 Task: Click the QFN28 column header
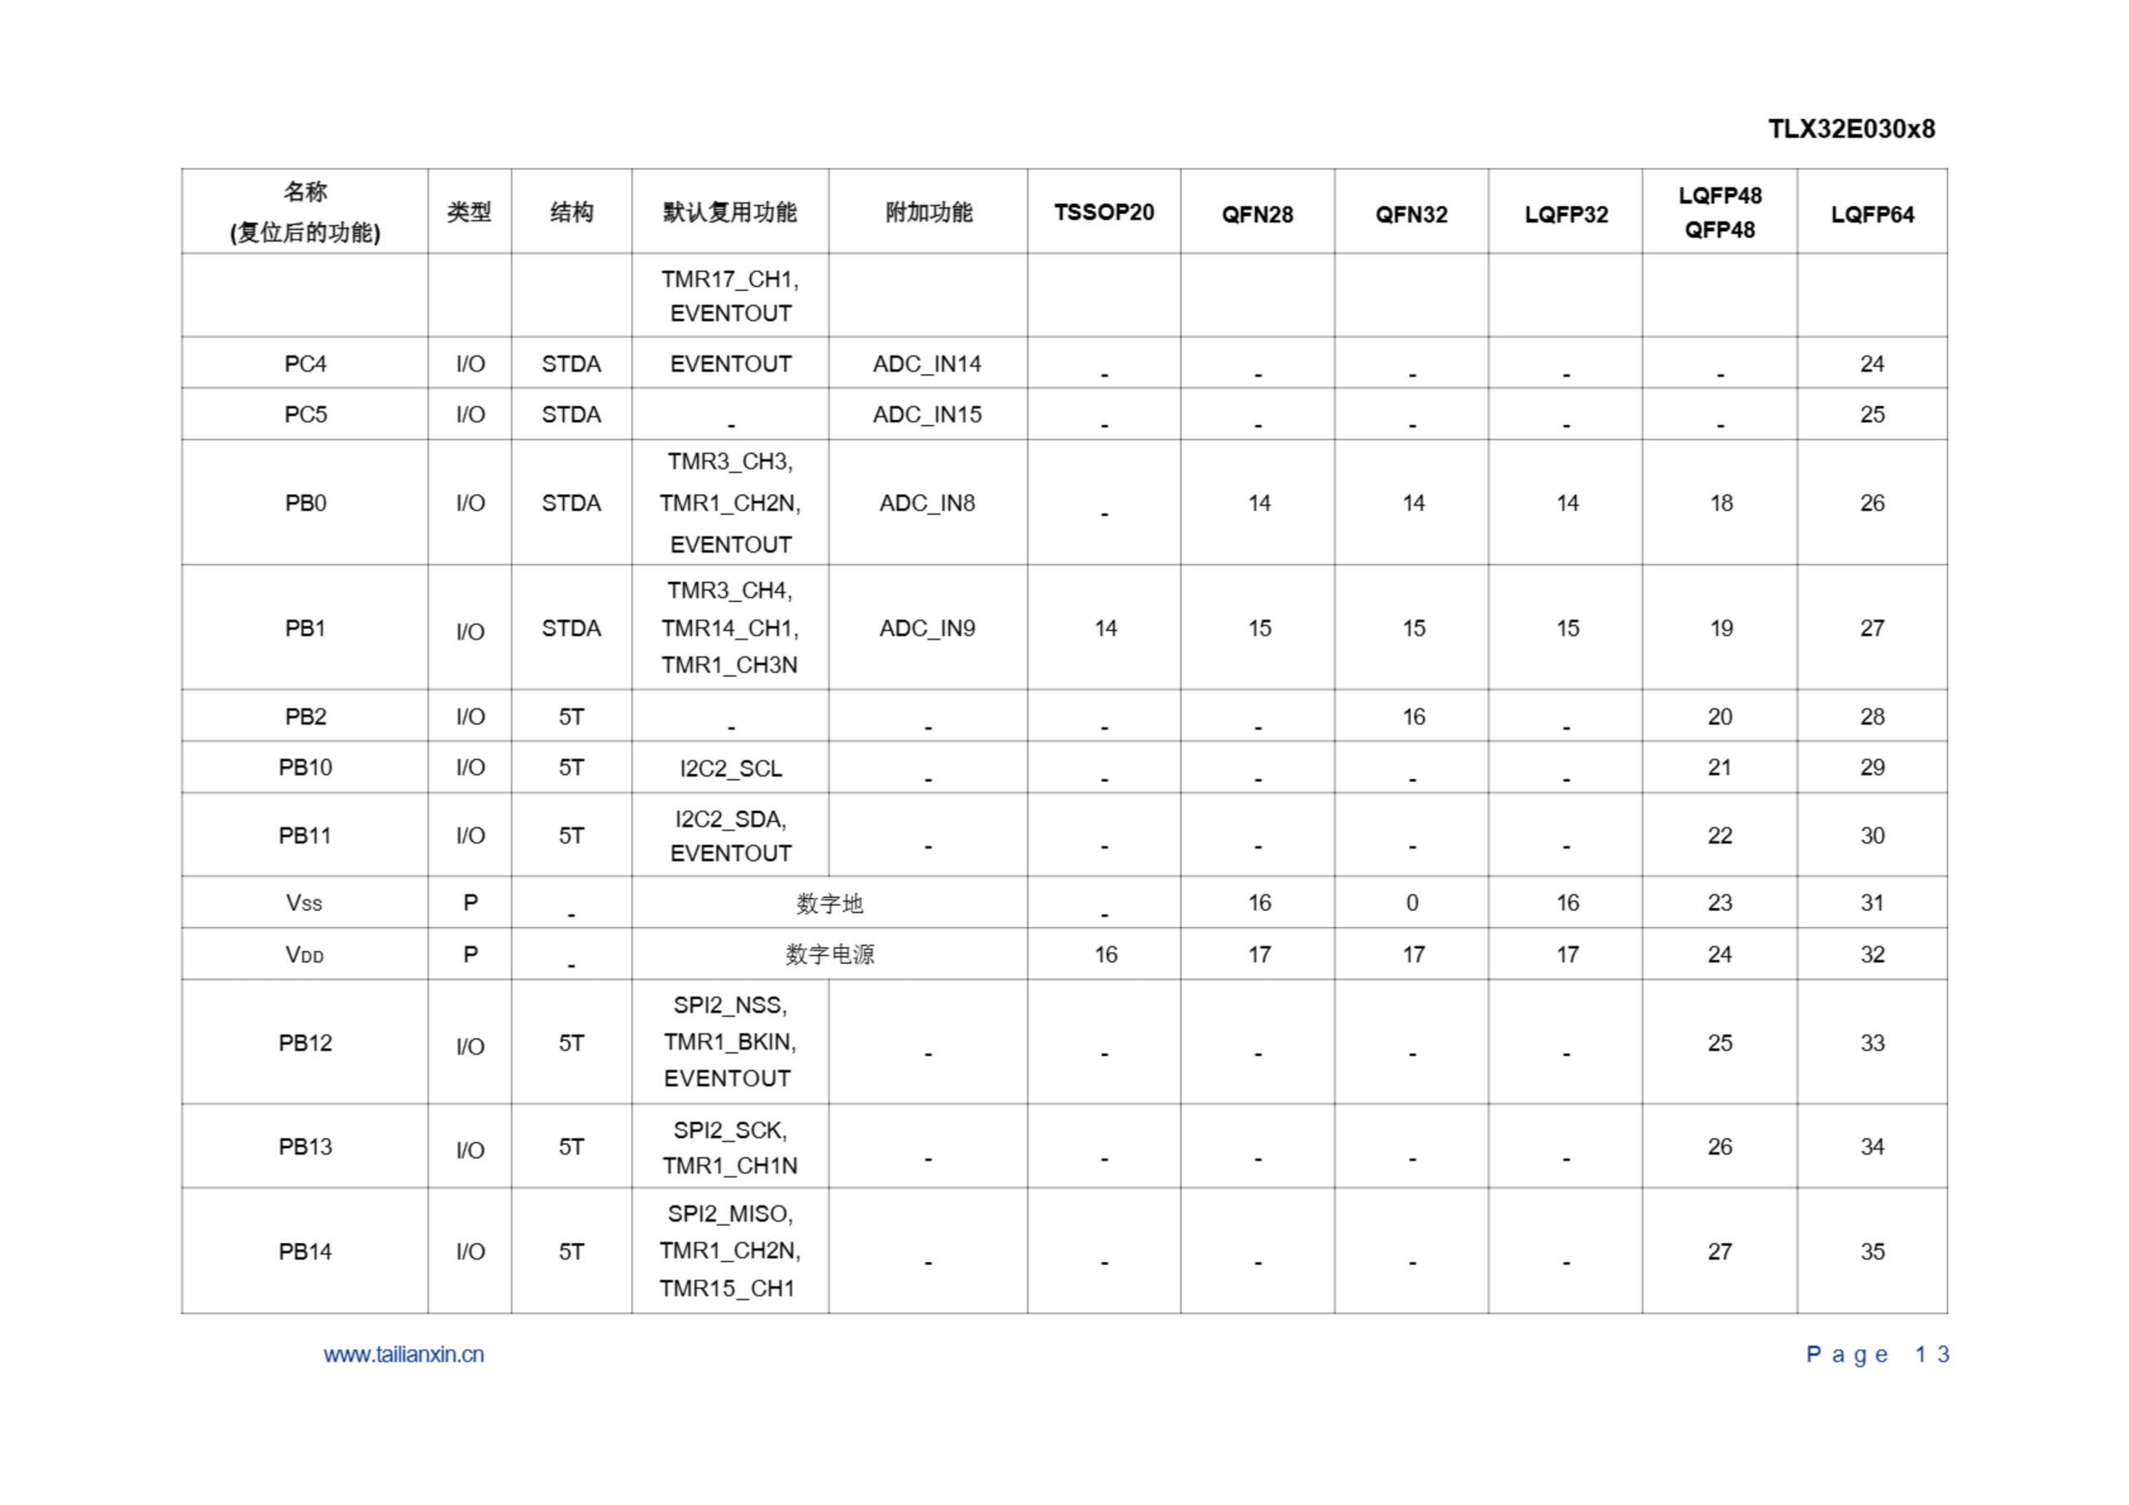1257,215
